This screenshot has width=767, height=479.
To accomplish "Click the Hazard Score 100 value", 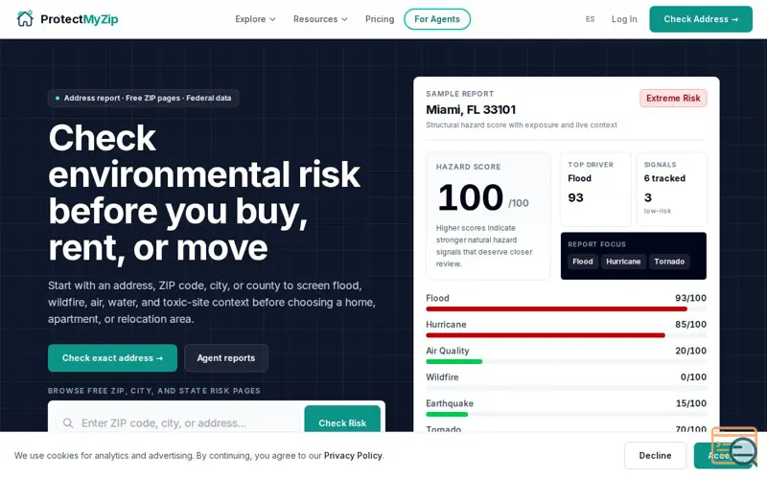I will click(471, 197).
